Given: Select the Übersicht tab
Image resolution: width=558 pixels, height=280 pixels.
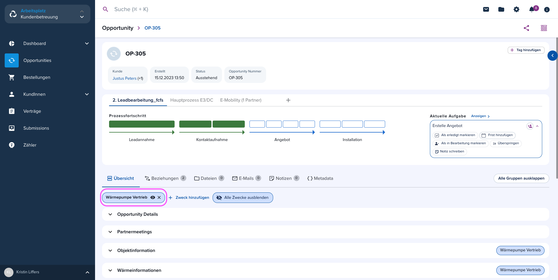Looking at the screenshot, I should [120, 178].
